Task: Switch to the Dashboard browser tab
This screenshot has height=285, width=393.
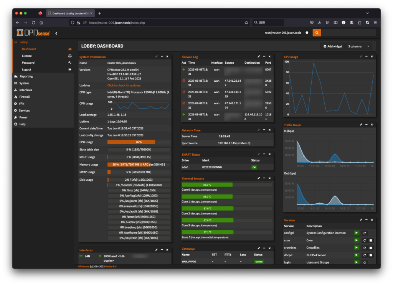Action: (x=70, y=13)
